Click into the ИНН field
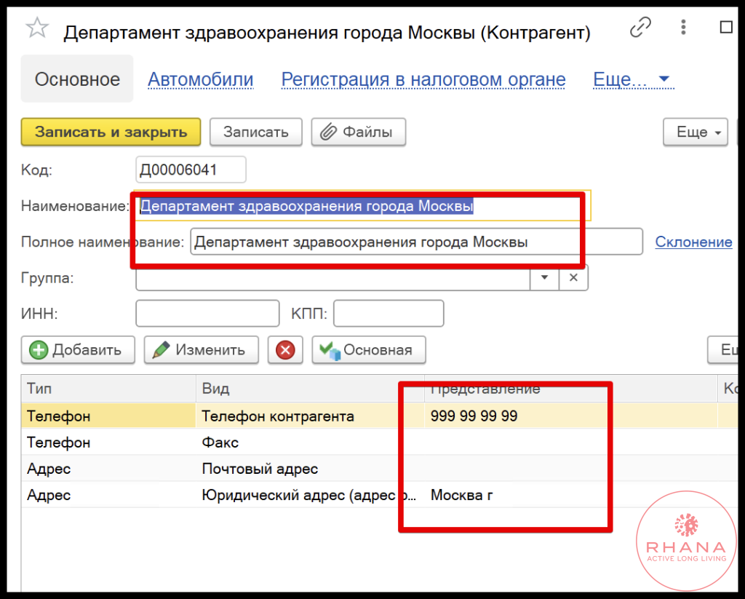745x599 pixels. tap(207, 313)
